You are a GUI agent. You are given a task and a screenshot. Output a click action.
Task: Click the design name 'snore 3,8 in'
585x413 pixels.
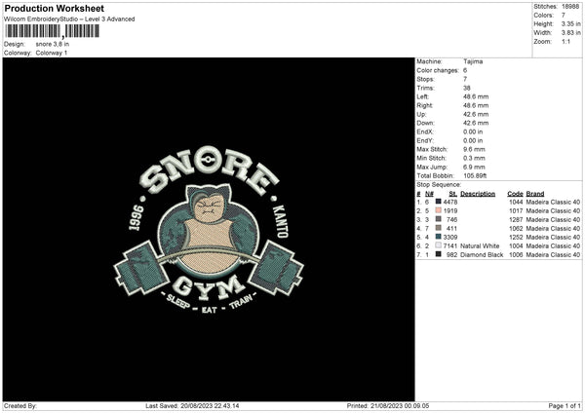(53, 44)
